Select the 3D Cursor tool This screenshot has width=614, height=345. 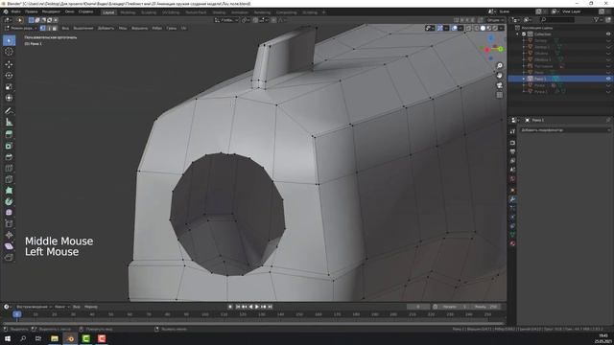pyautogui.click(x=9, y=52)
